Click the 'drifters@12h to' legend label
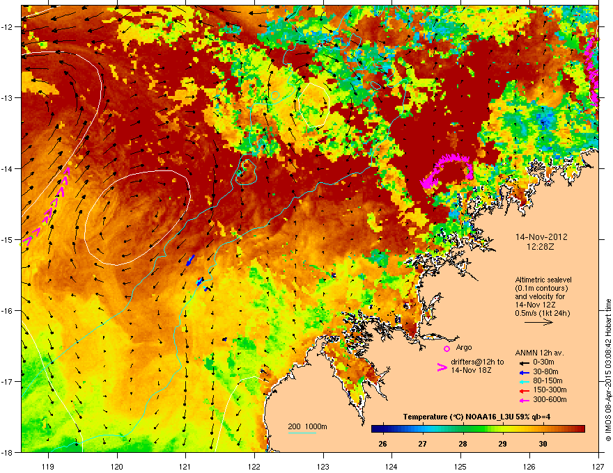 click(x=477, y=362)
